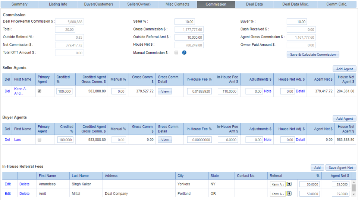Image resolution: width=358 pixels, height=200 pixels.
Task: Open the Kenn A. And... agent link
Action: tap(20, 91)
